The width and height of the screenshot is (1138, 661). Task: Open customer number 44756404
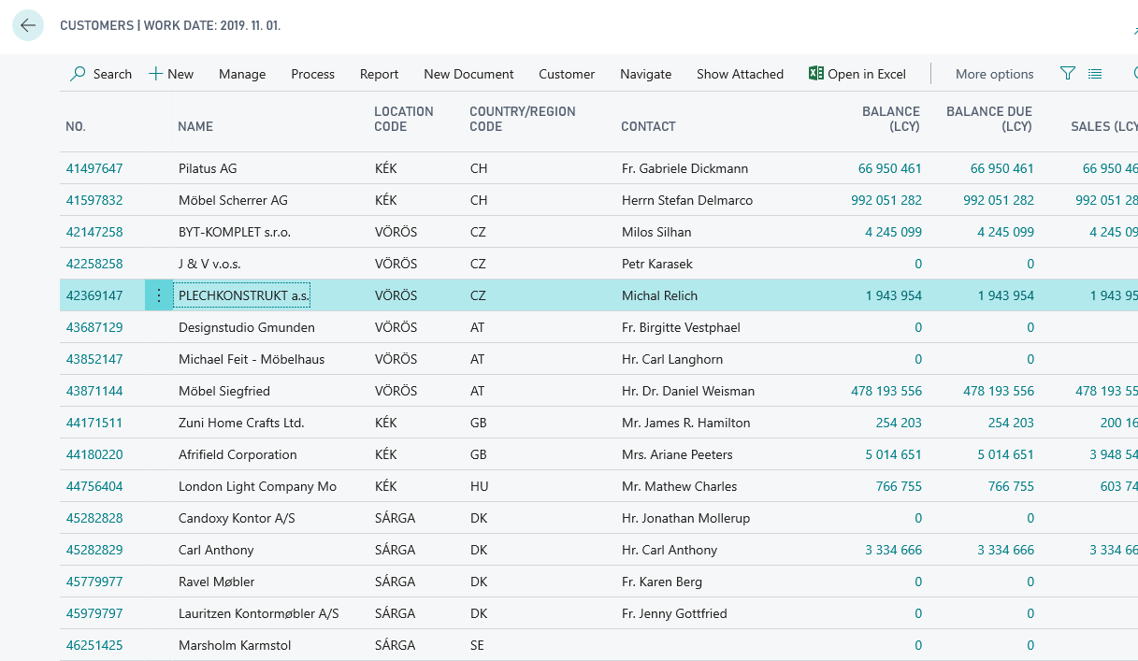[94, 486]
